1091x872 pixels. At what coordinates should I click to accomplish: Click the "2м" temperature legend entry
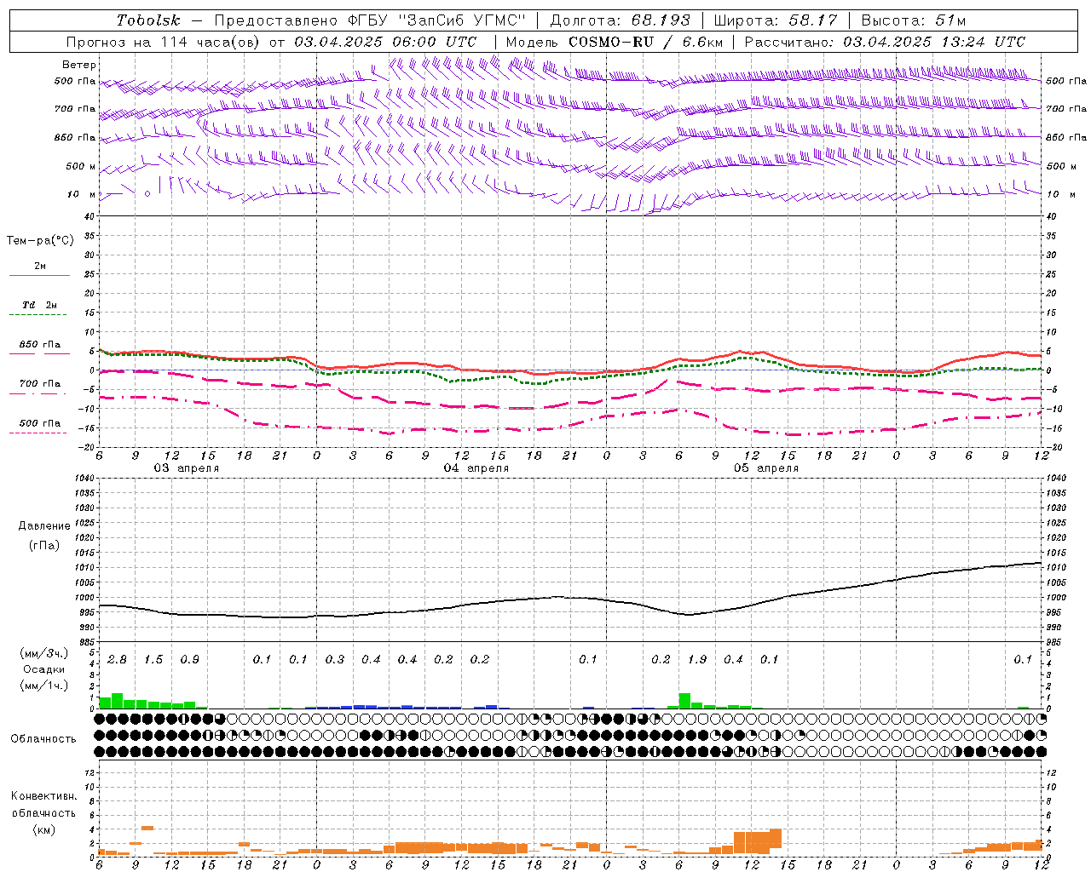click(x=40, y=266)
